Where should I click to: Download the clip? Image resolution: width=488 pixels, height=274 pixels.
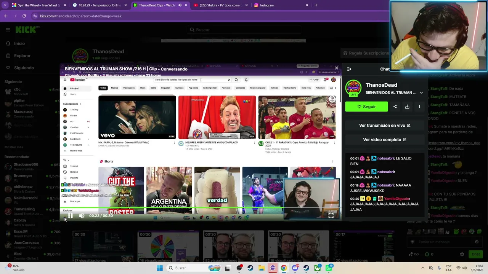click(x=407, y=107)
